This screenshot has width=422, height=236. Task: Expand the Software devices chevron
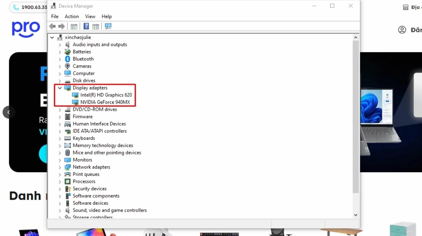coord(60,203)
